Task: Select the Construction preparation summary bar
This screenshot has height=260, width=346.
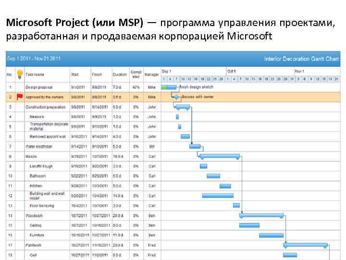Action: pos(183,108)
